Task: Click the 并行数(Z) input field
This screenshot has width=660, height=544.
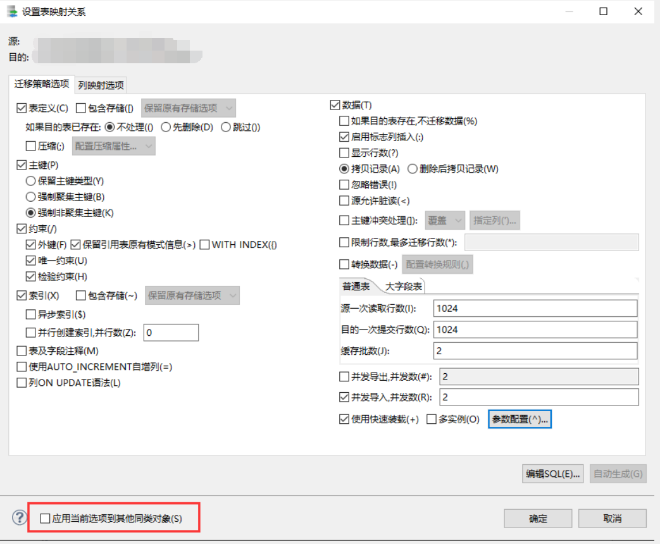Action: 171,332
